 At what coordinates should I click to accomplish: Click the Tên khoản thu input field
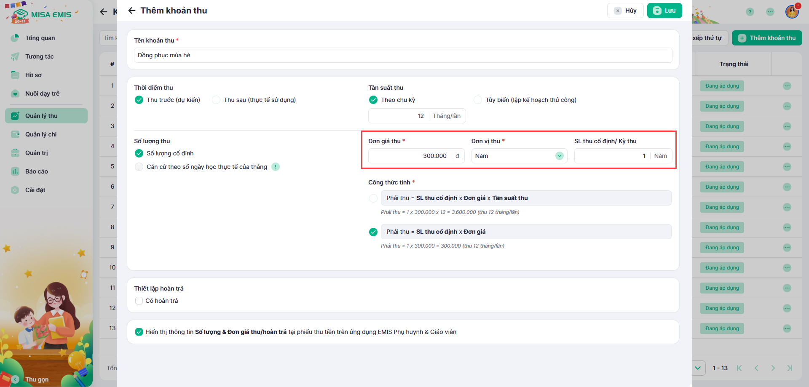tap(403, 55)
